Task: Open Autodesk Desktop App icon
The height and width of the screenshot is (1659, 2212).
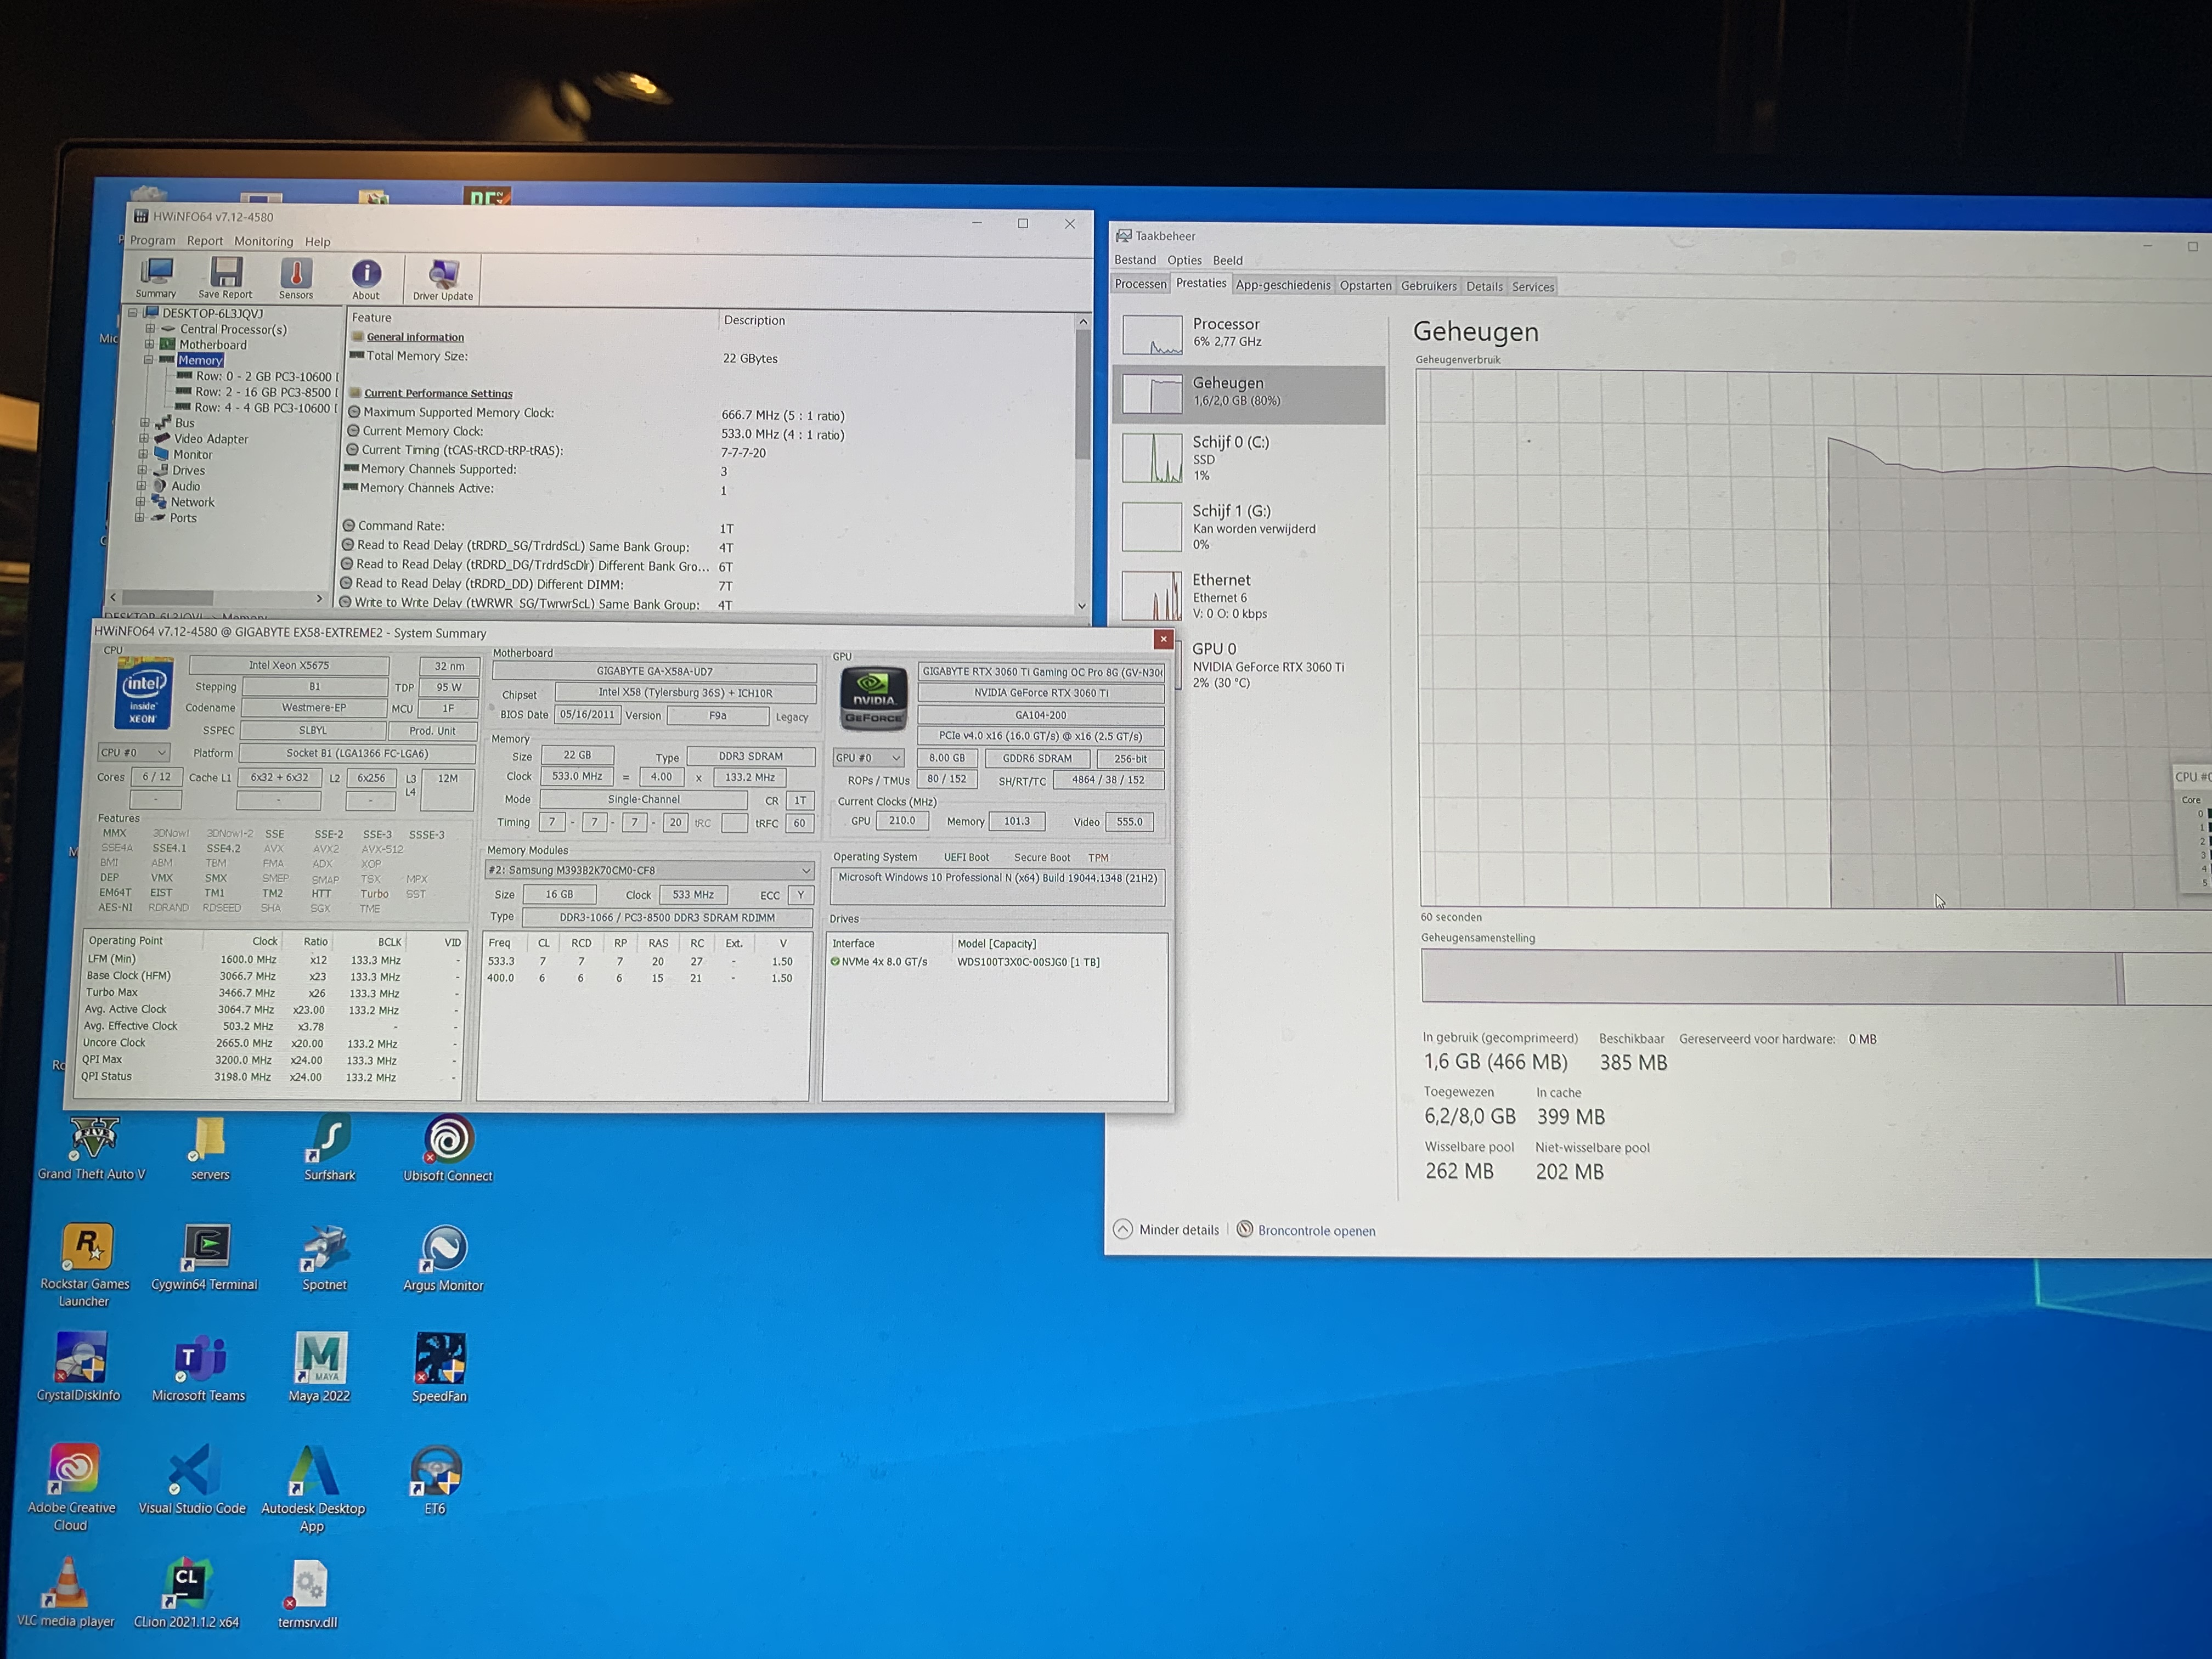Action: (313, 1489)
